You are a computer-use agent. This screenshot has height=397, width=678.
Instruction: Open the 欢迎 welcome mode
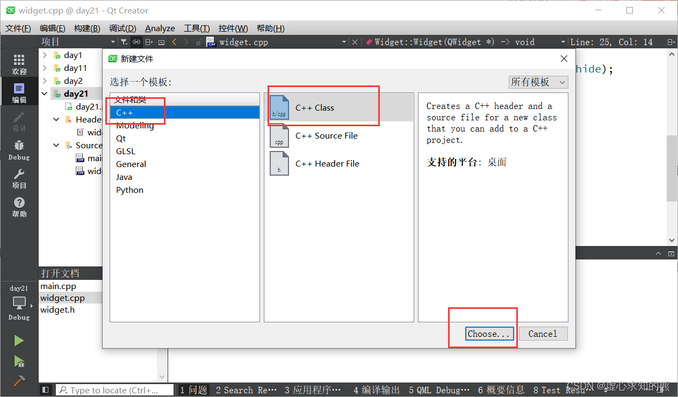[x=19, y=64]
